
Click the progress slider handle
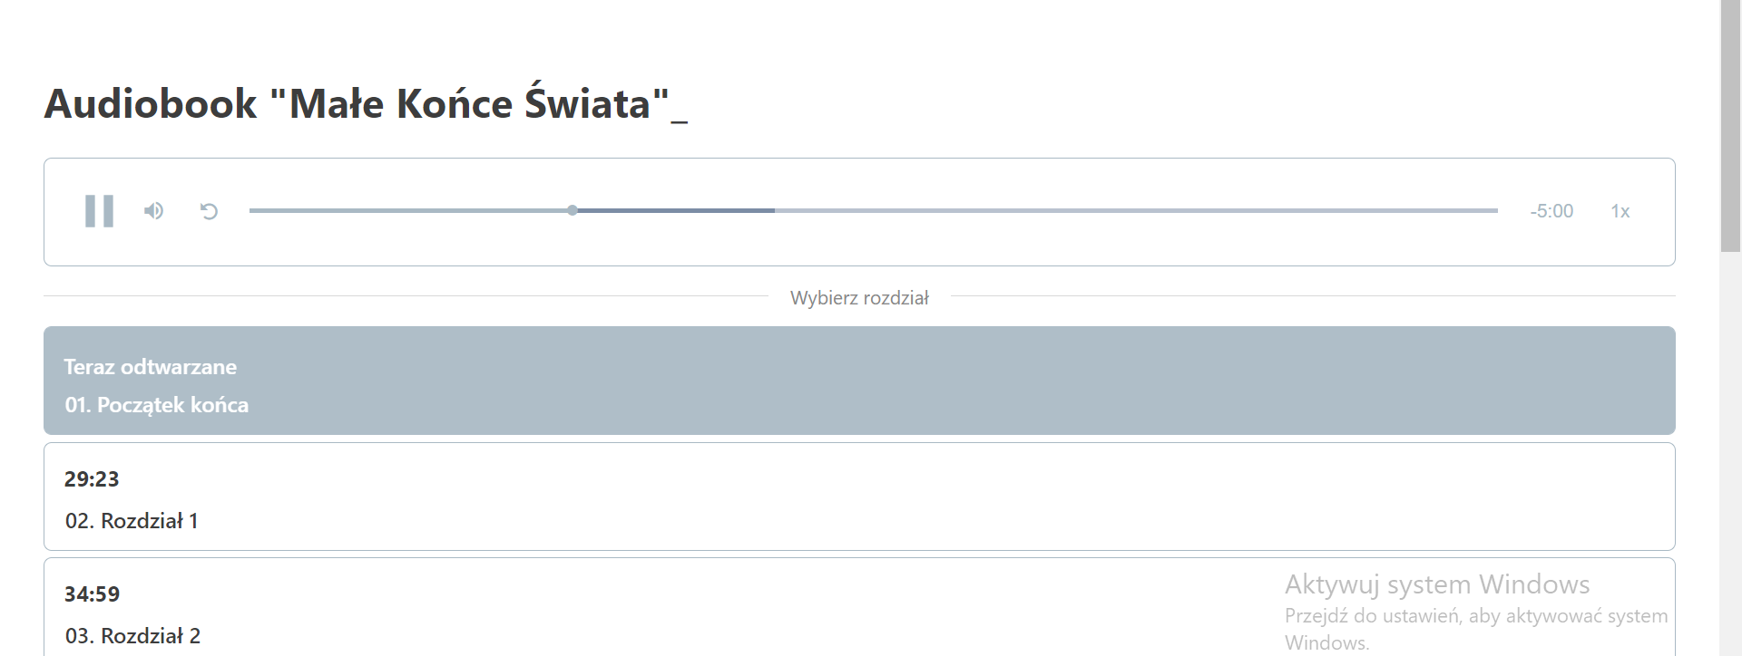click(x=572, y=210)
